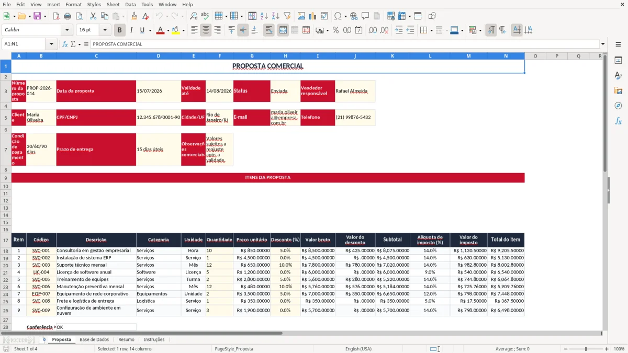Click the Copy icon
This screenshot has height=353, width=628.
point(104,16)
